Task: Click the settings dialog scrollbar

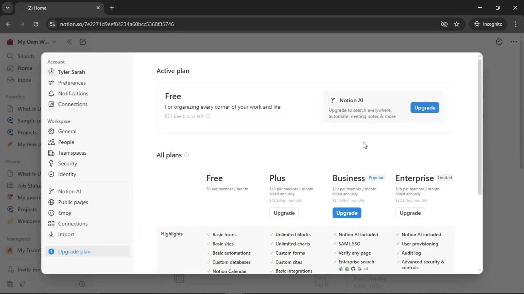Action: [480, 127]
